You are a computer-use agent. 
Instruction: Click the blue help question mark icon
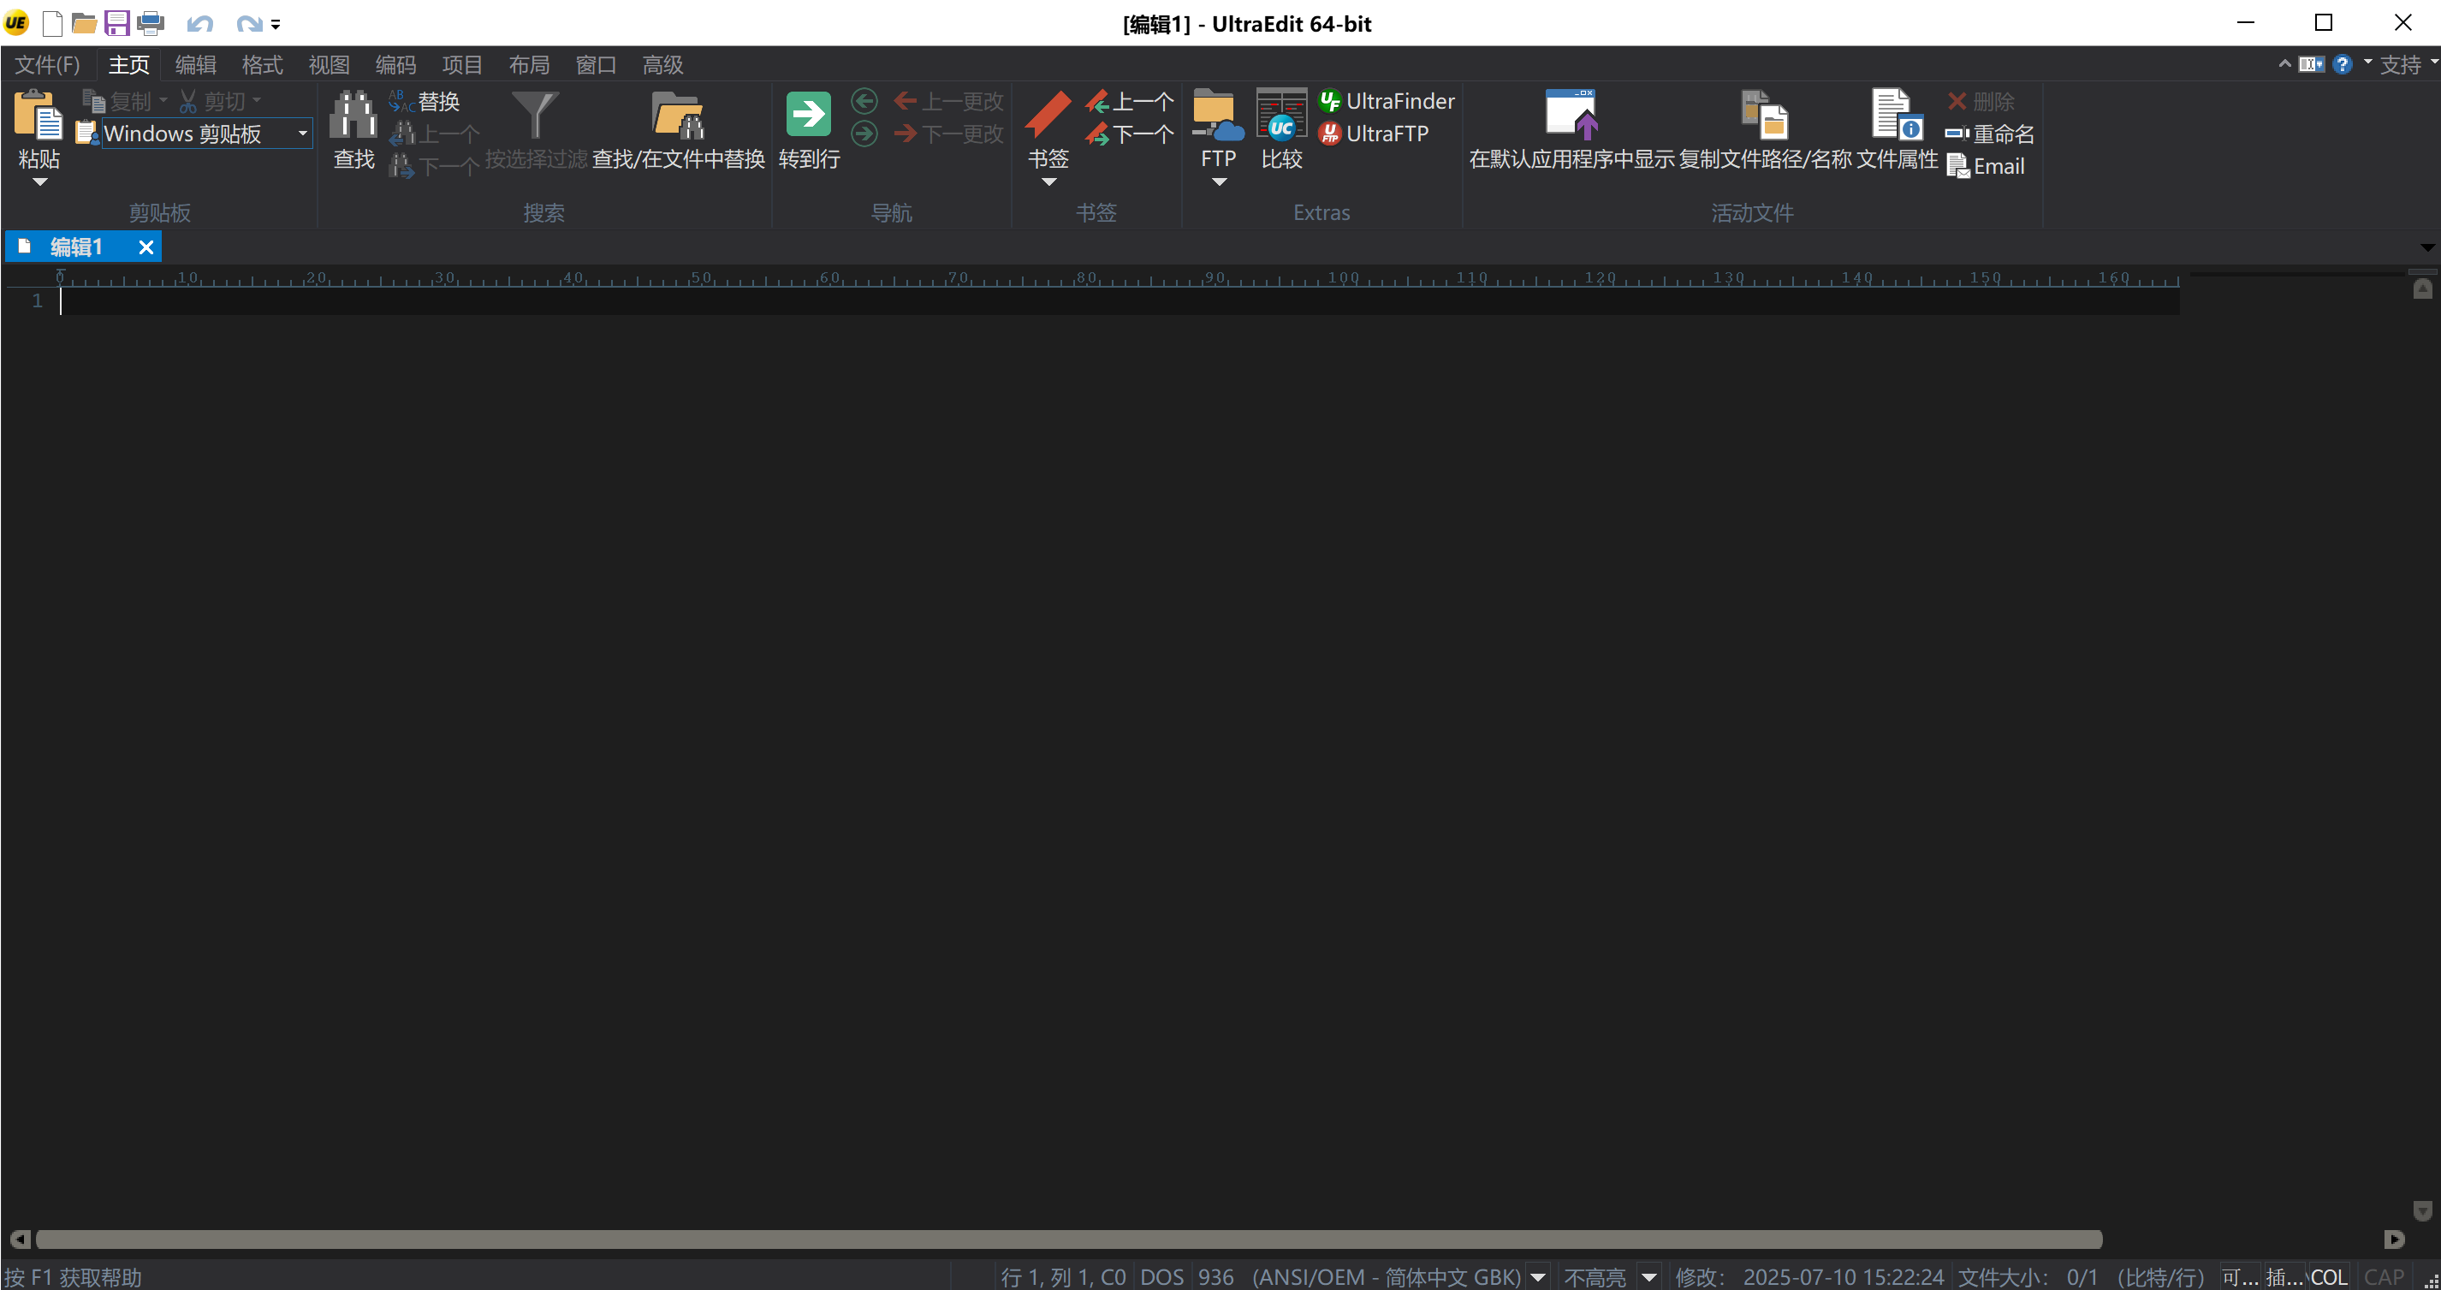click(x=2343, y=63)
